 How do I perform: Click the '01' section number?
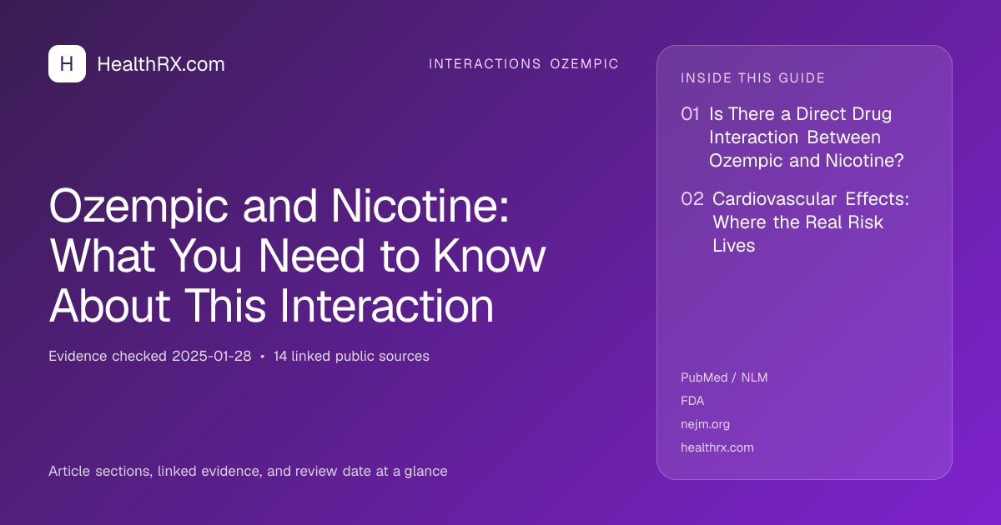[x=690, y=114]
